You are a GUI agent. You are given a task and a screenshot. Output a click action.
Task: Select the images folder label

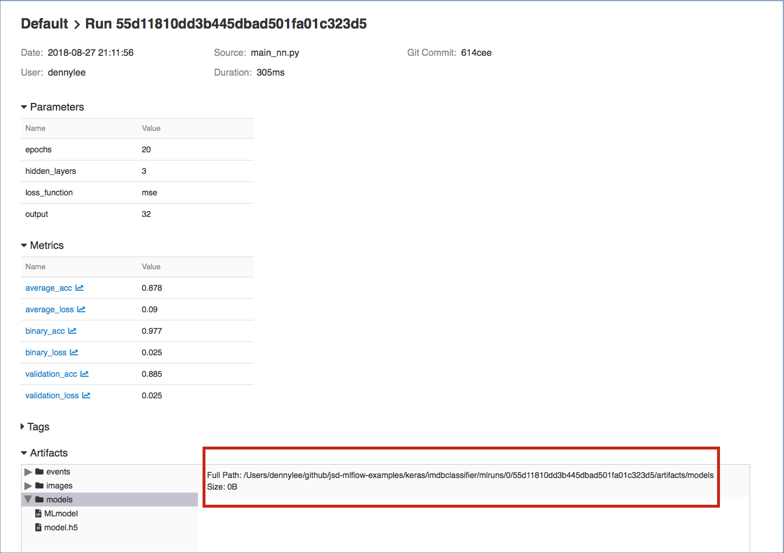coord(59,486)
